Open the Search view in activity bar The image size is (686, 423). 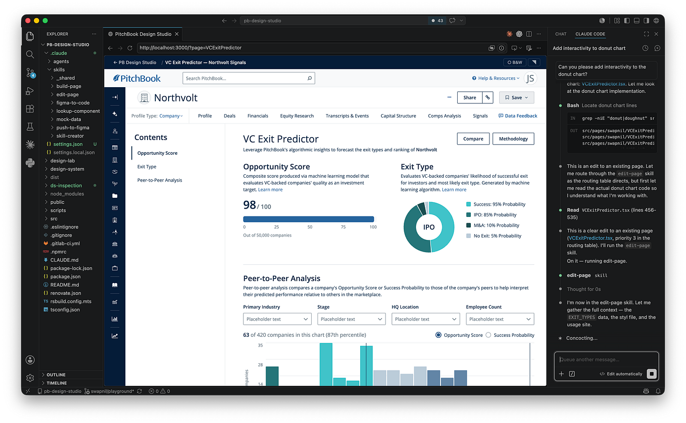point(30,54)
